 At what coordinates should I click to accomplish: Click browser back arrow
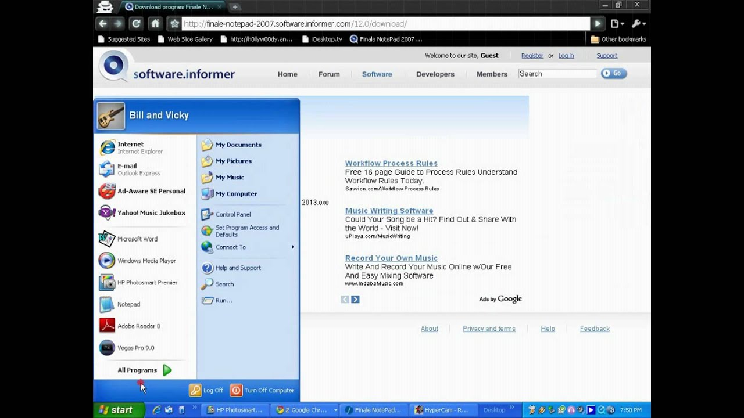coord(103,24)
